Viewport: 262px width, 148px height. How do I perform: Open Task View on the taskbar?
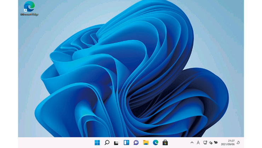[x=116, y=143]
